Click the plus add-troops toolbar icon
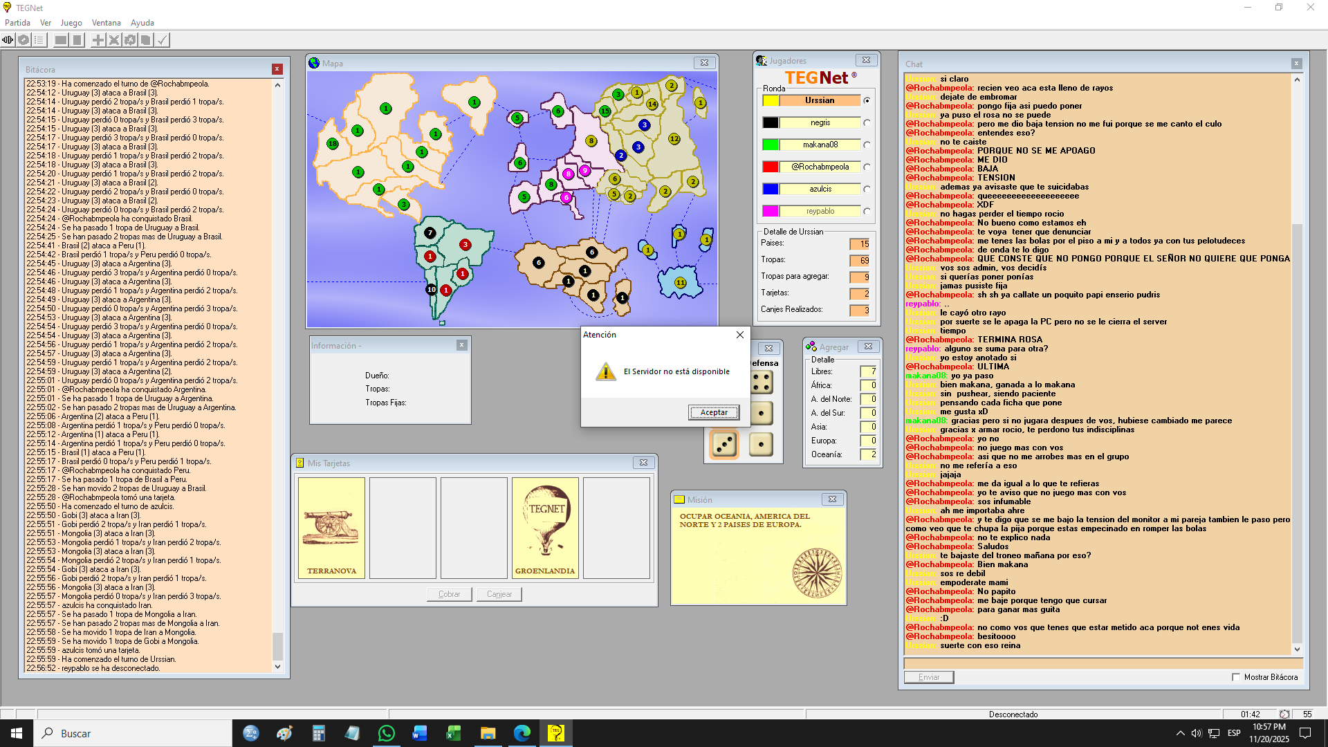 click(98, 40)
